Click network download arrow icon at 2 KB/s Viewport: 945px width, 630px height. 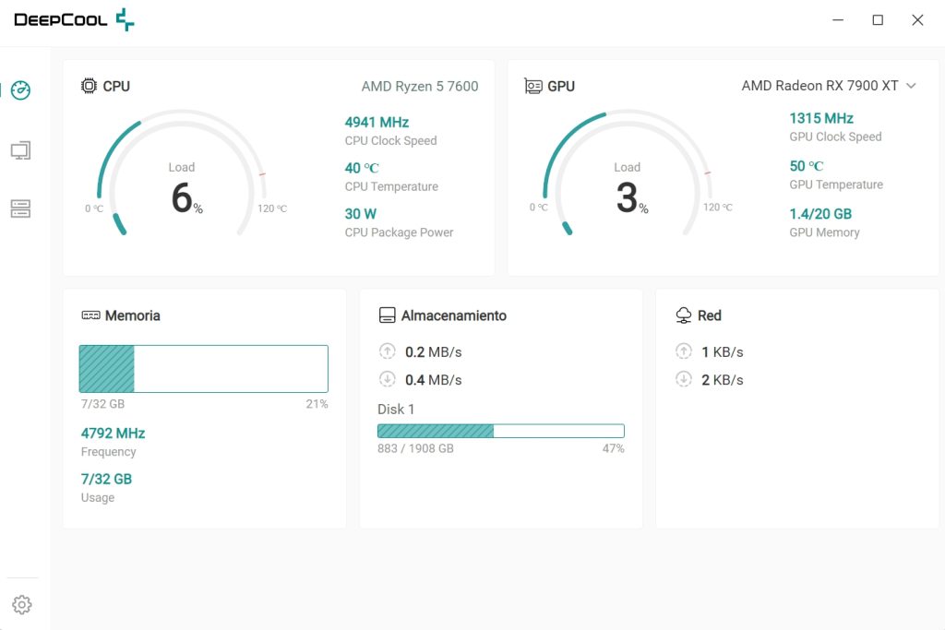[x=684, y=379]
